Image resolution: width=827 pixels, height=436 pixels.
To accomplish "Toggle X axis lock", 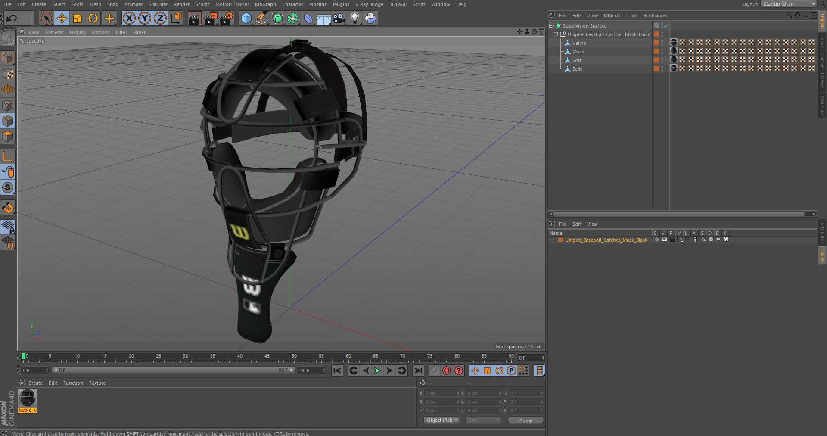I will click(129, 18).
